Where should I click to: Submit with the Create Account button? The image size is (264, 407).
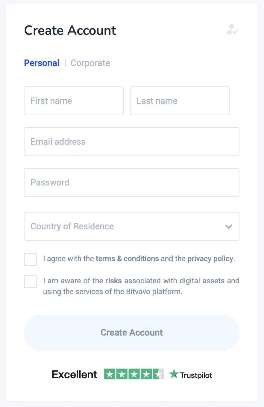pos(132,333)
